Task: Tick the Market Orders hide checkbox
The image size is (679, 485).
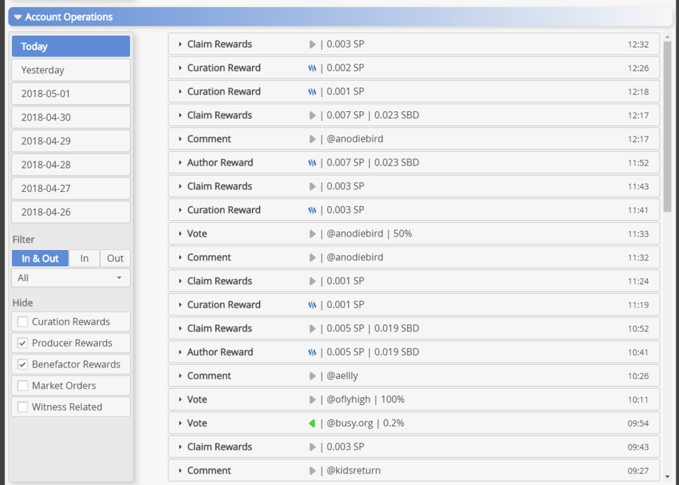Action: tap(23, 386)
